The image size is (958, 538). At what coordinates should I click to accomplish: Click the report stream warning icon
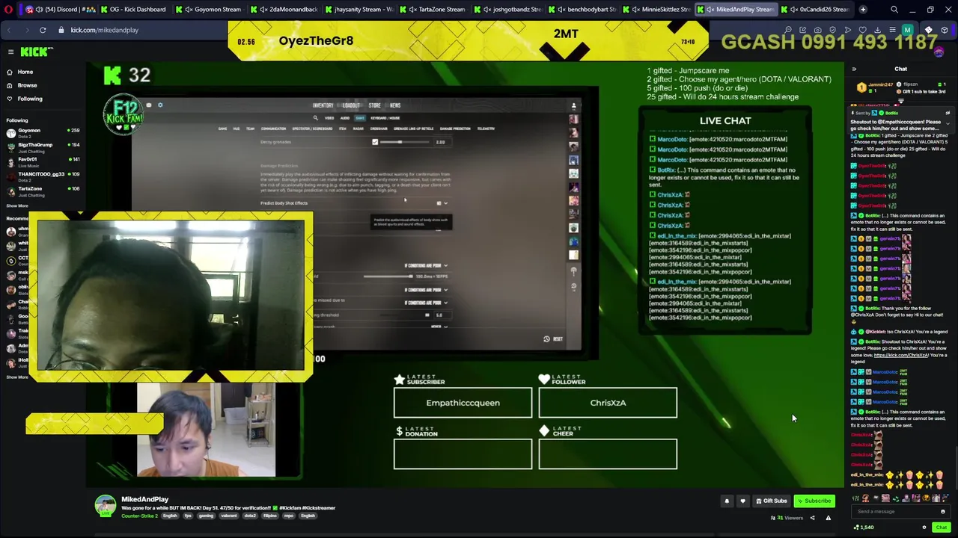click(828, 518)
